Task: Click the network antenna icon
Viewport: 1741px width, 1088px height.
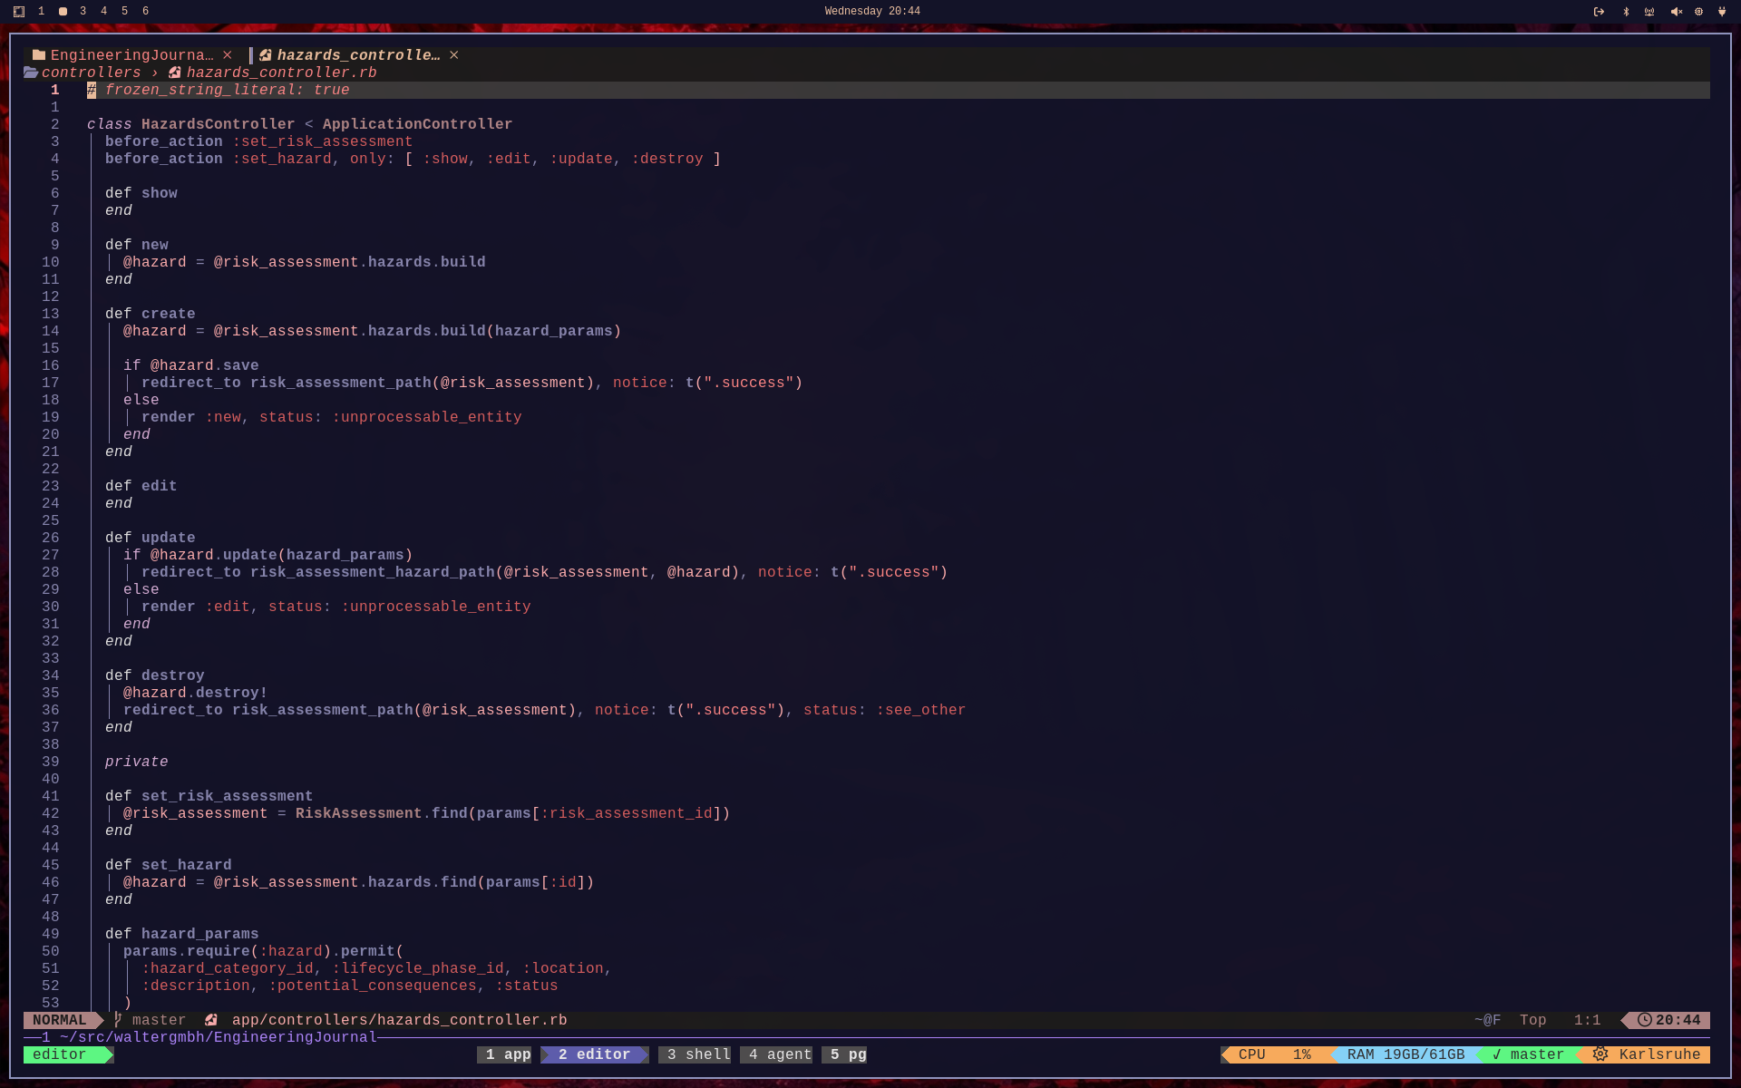Action: (x=1649, y=12)
